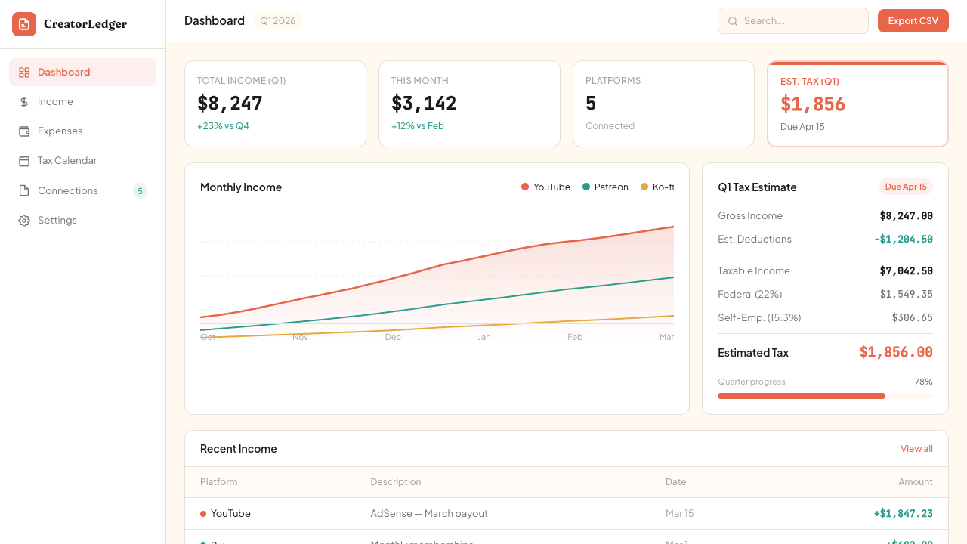Click the Tax Calendar icon
The image size is (967, 544).
[24, 161]
